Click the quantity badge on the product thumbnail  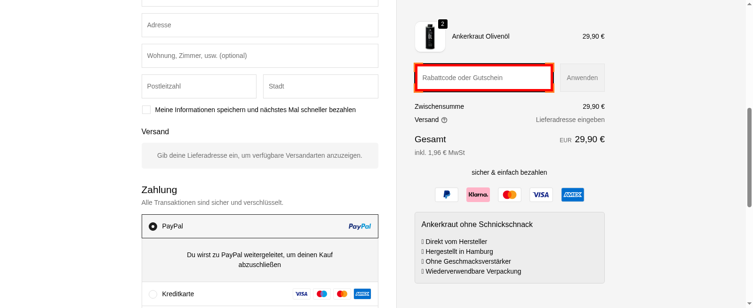(442, 24)
